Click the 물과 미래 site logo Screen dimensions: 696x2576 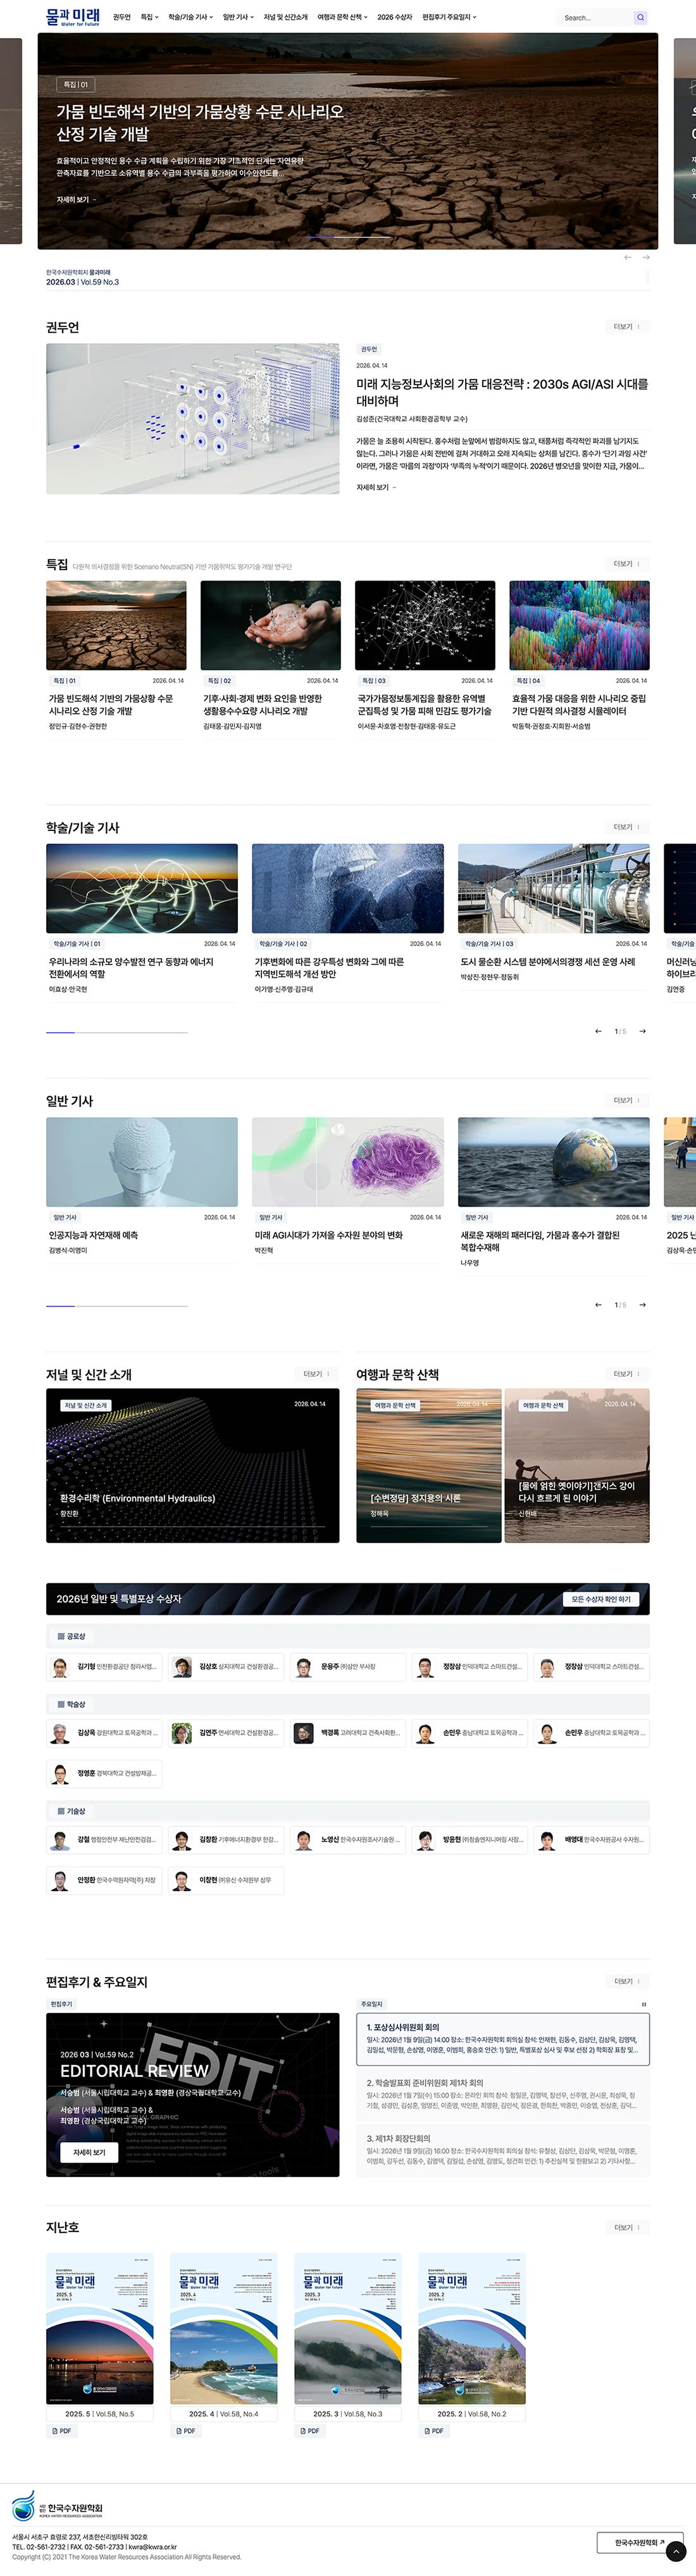pos(73,17)
